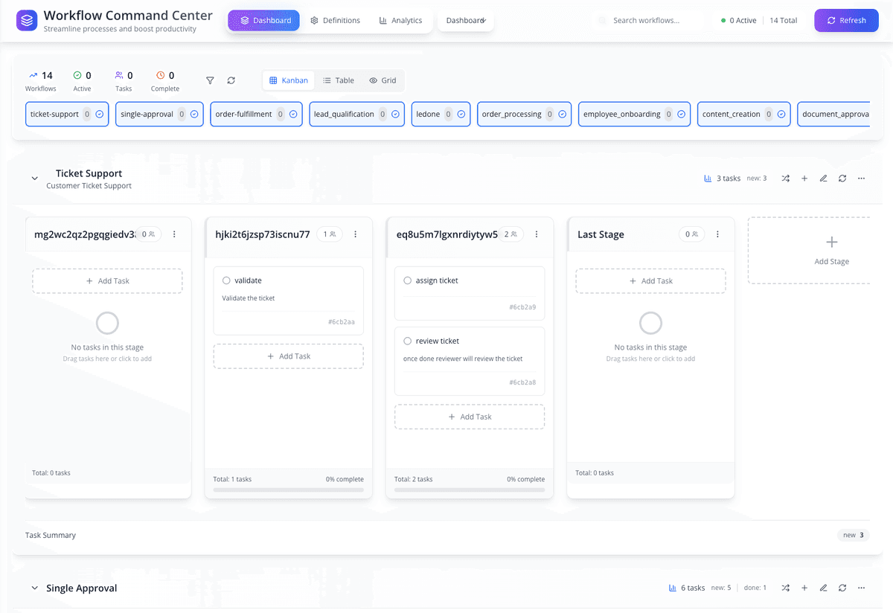Viewport: 893px width, 613px height.
Task: Open the Dashboard dropdown in the header
Action: pyautogui.click(x=465, y=20)
